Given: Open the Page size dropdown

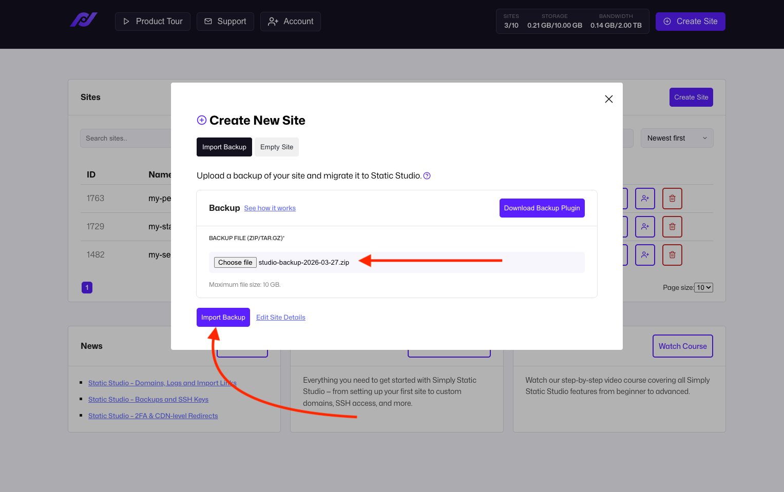Looking at the screenshot, I should tap(704, 288).
